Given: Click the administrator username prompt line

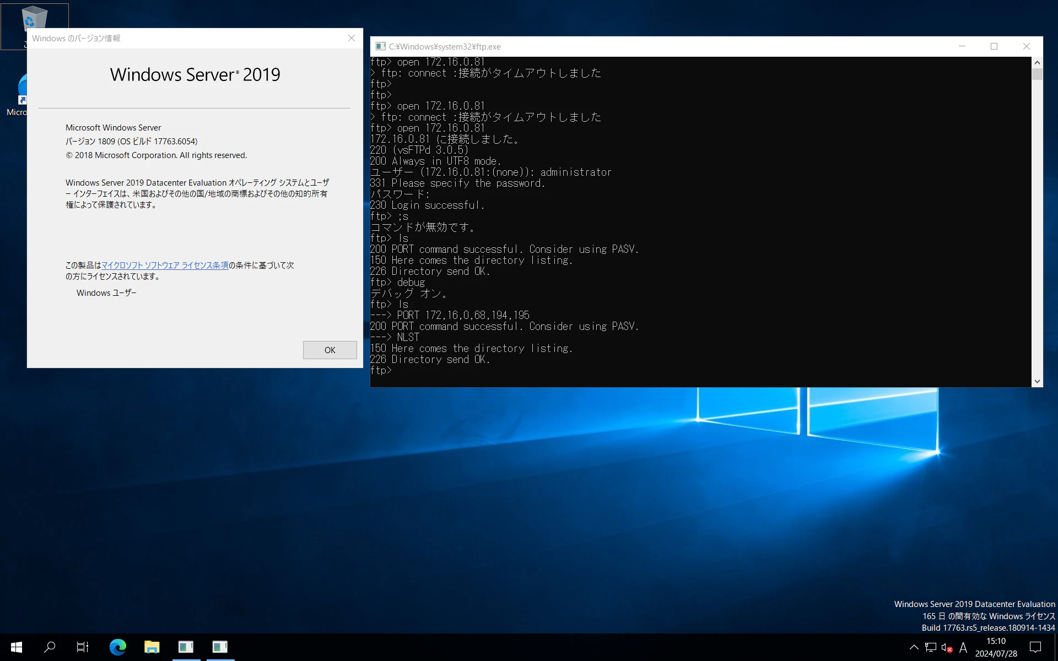Looking at the screenshot, I should 491,172.
